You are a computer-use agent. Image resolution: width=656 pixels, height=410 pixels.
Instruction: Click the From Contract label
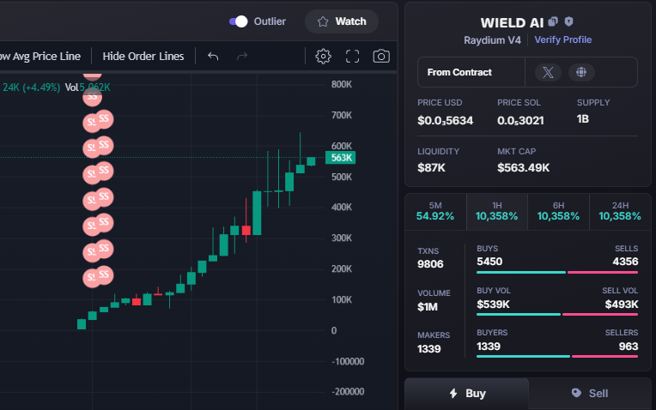click(x=459, y=72)
